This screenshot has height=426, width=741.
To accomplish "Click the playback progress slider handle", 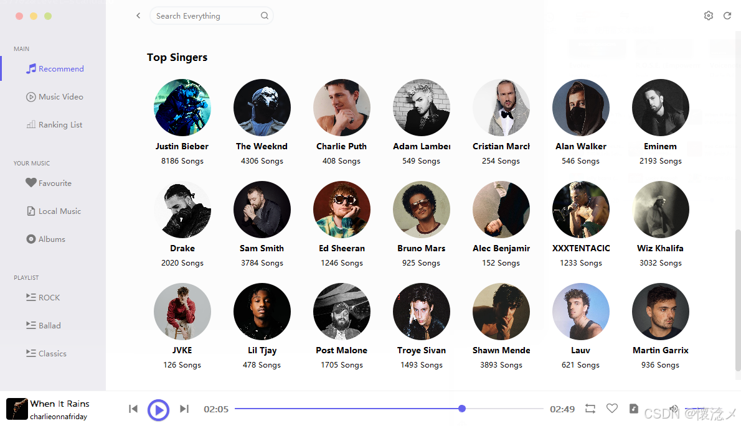I will (x=461, y=409).
